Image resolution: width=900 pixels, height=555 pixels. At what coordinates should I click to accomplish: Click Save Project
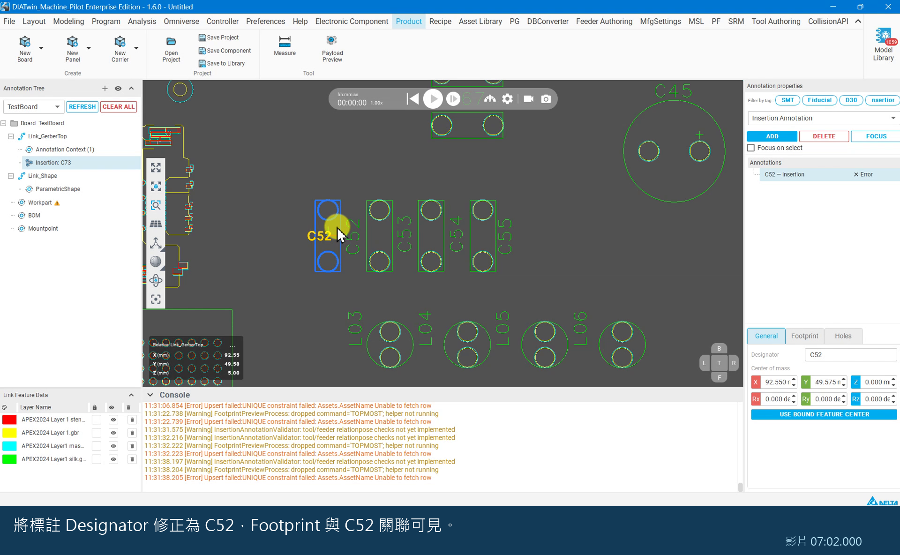pos(218,37)
